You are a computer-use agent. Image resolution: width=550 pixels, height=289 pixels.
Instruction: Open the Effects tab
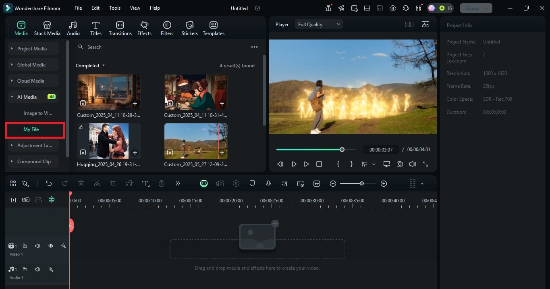144,29
